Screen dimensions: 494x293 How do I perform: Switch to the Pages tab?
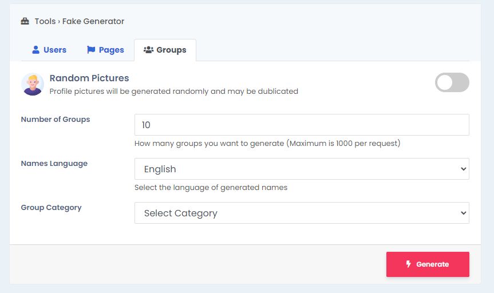(105, 50)
